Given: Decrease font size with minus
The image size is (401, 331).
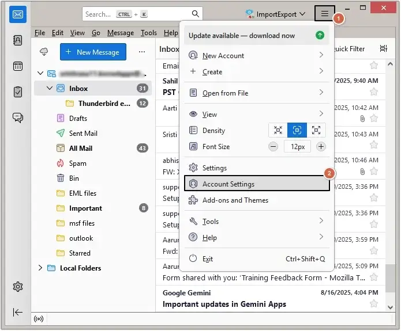Looking at the screenshot, I should point(273,147).
